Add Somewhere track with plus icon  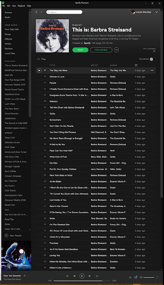45,120
